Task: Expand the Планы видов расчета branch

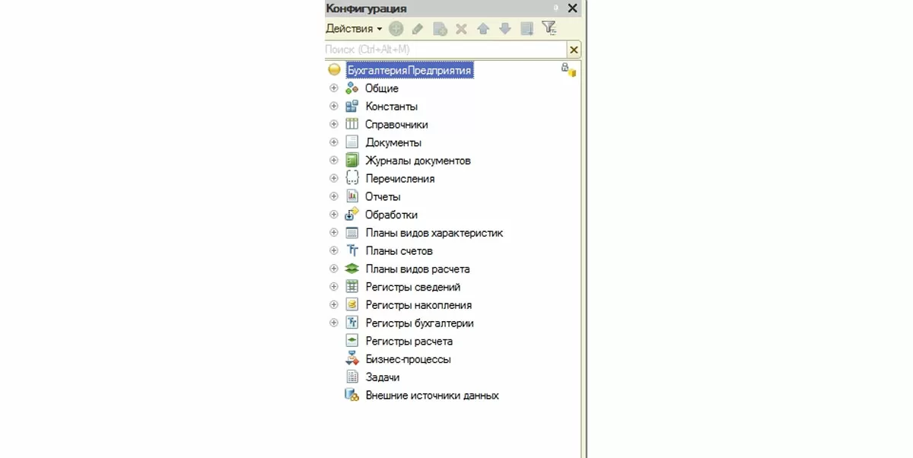Action: tap(333, 269)
